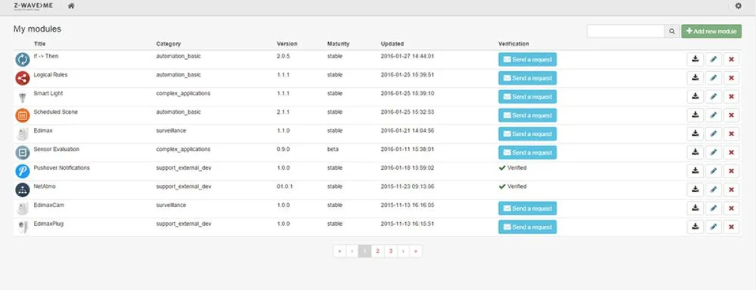Sort by Version column header

click(x=287, y=44)
